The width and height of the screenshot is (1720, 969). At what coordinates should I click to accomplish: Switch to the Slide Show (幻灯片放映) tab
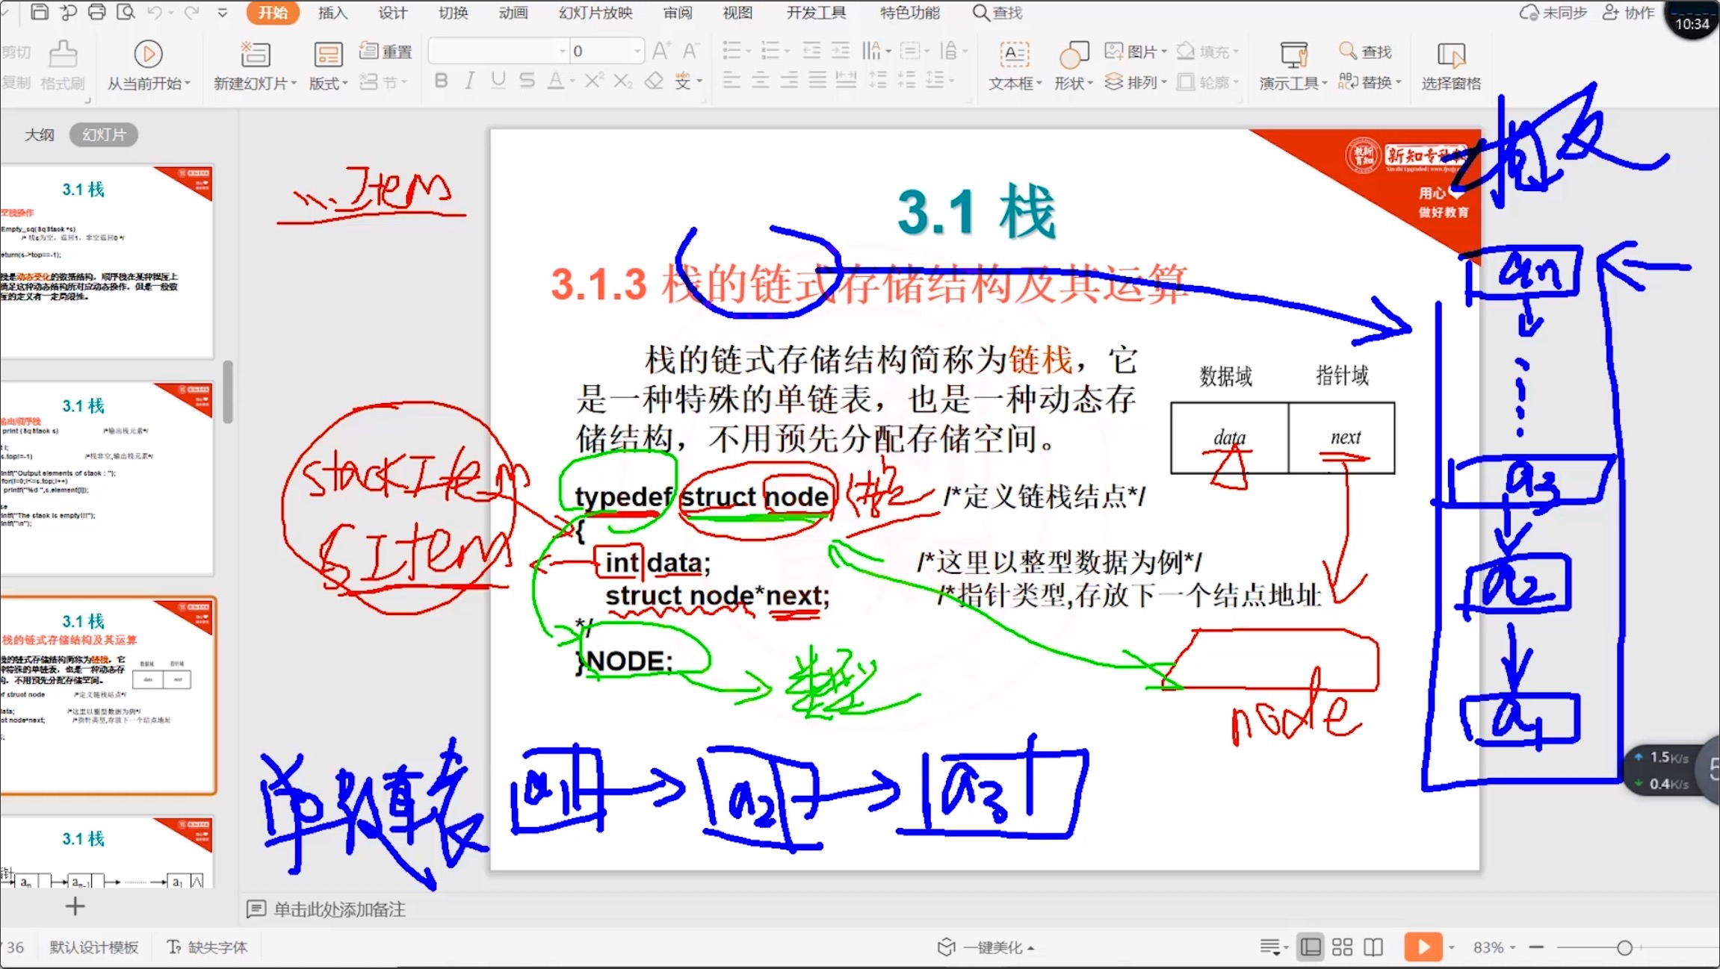595,13
